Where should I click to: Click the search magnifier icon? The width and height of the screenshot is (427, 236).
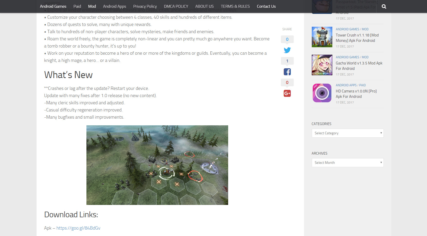pos(384,6)
